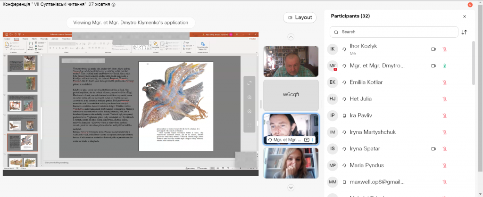Click the participants list scrollbar

coord(474,63)
